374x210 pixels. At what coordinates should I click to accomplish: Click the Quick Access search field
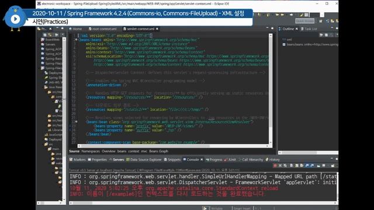click(304, 21)
